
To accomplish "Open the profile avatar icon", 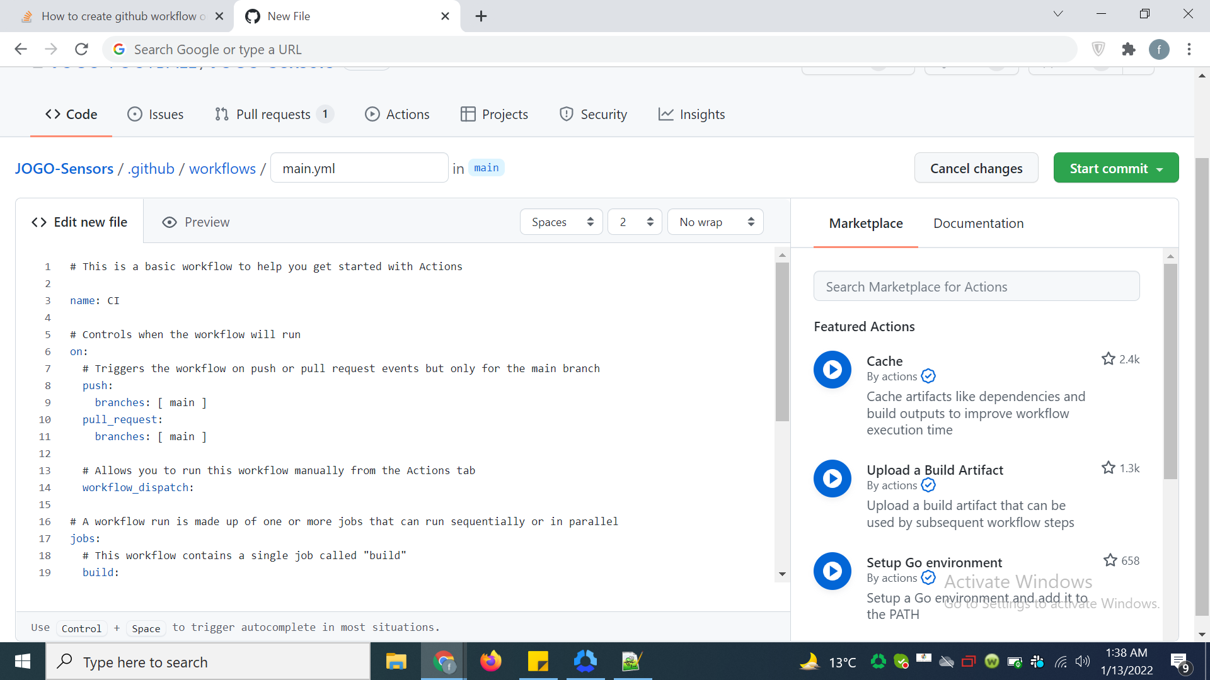I will click(1159, 49).
